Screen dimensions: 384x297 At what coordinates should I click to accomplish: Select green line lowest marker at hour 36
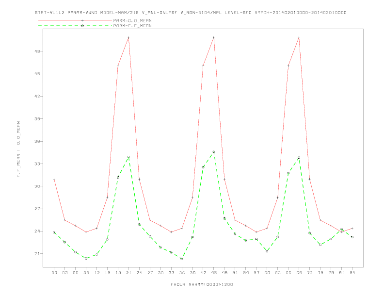[182, 259]
